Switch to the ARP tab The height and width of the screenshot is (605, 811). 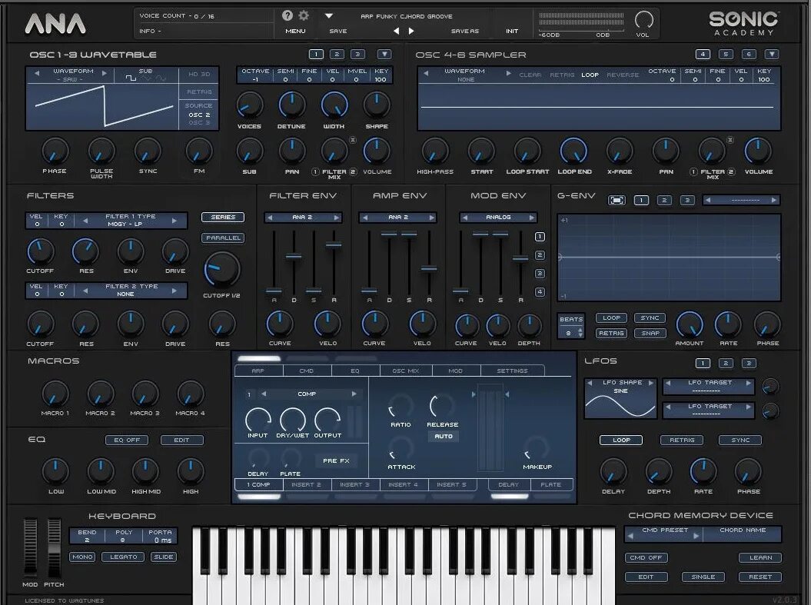(x=258, y=371)
